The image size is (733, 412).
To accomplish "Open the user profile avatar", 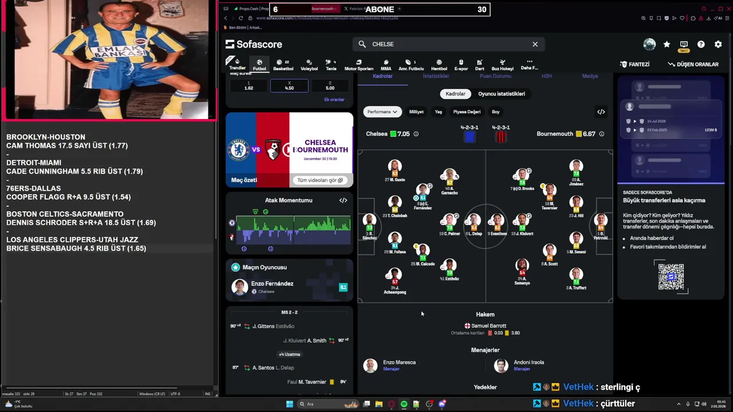I will [x=649, y=44].
